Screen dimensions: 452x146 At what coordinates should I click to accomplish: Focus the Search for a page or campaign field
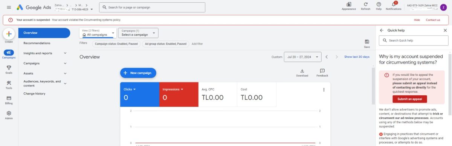(152, 7)
